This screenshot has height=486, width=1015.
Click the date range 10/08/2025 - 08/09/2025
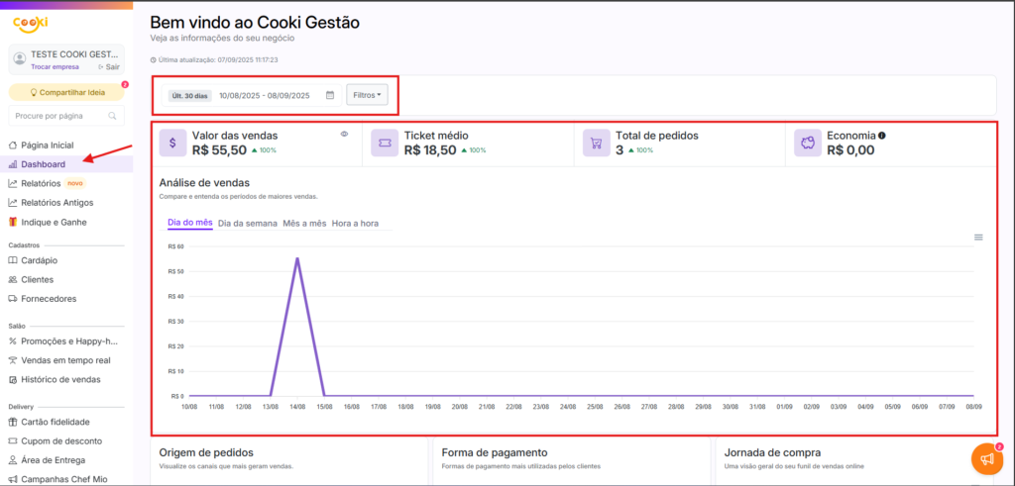[x=264, y=96]
